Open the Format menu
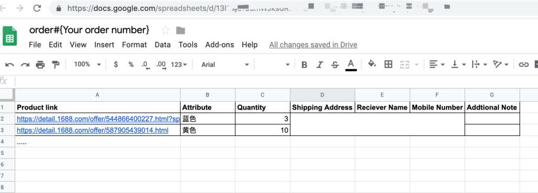Viewport: 538px width, 193px height. [x=134, y=45]
